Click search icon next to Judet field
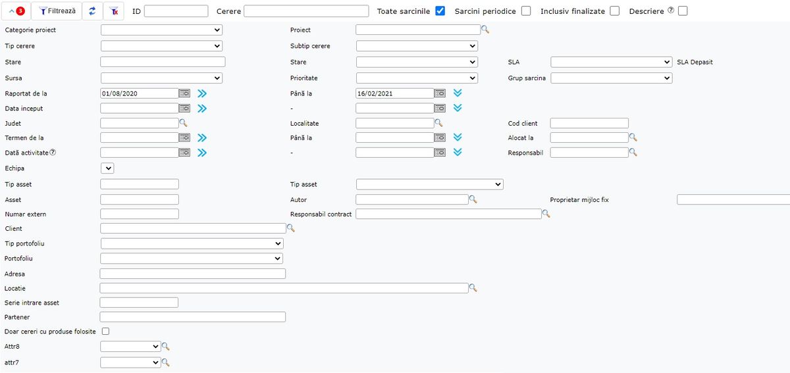 184,123
